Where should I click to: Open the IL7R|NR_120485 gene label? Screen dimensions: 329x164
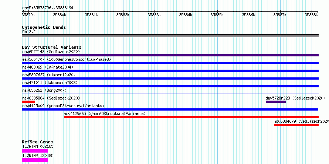coord(38,156)
